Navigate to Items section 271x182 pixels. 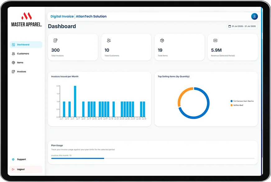click(26, 63)
